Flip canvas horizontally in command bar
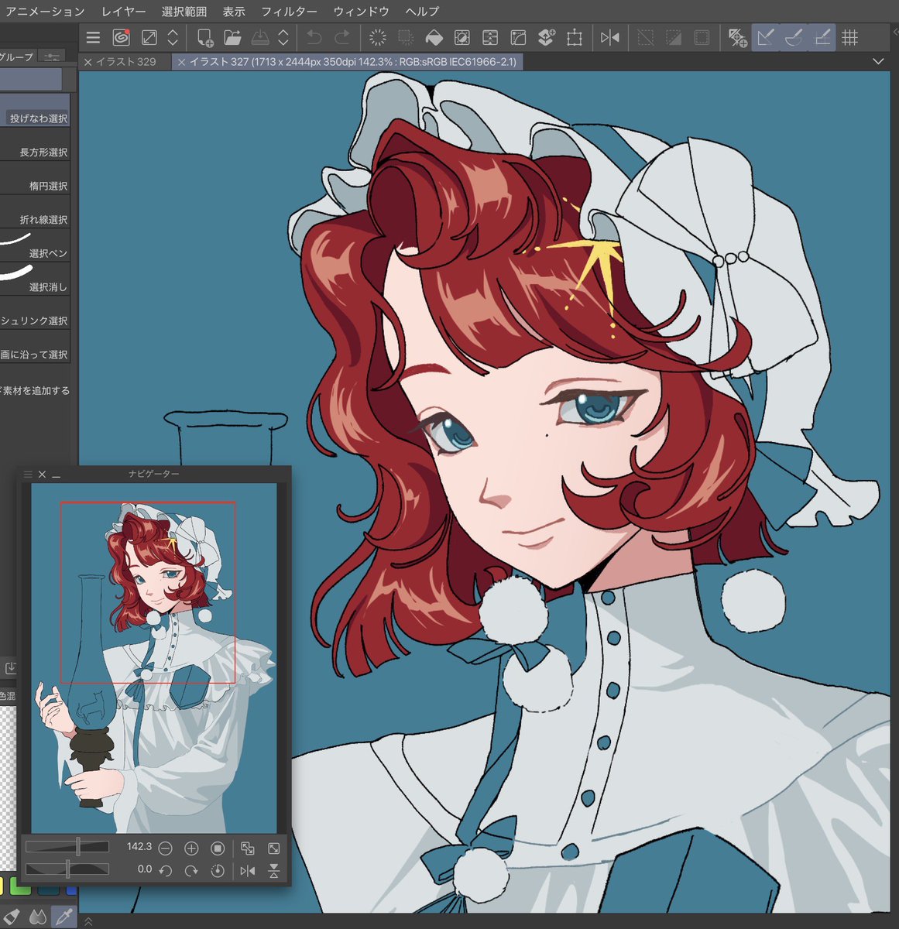899x929 pixels. (x=610, y=37)
